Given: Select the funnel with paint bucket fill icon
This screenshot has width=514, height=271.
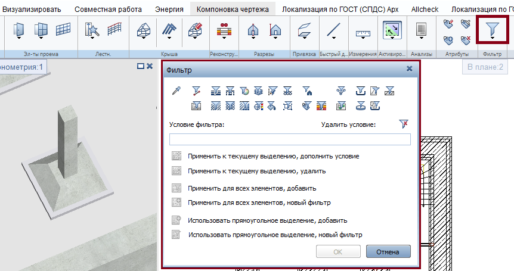Looking at the screenshot, I should coord(272,105).
